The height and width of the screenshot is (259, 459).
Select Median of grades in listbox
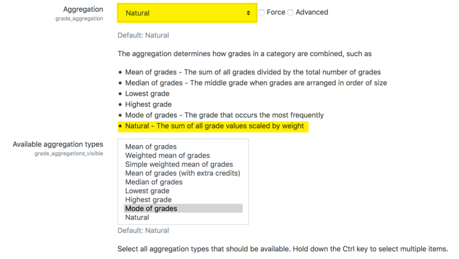(x=154, y=182)
